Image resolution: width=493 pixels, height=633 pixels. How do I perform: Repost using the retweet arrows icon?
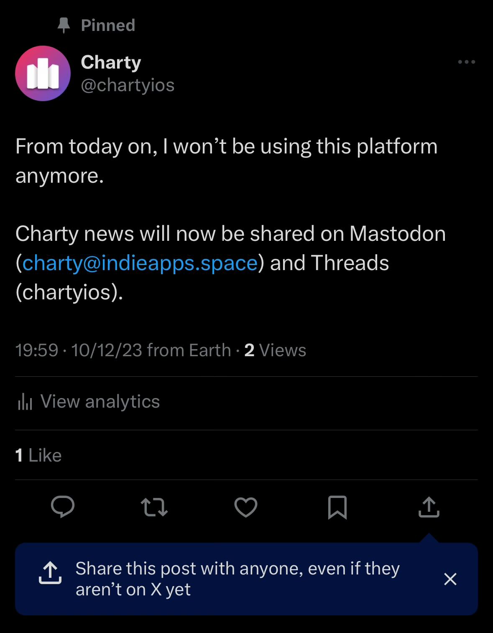tap(154, 507)
